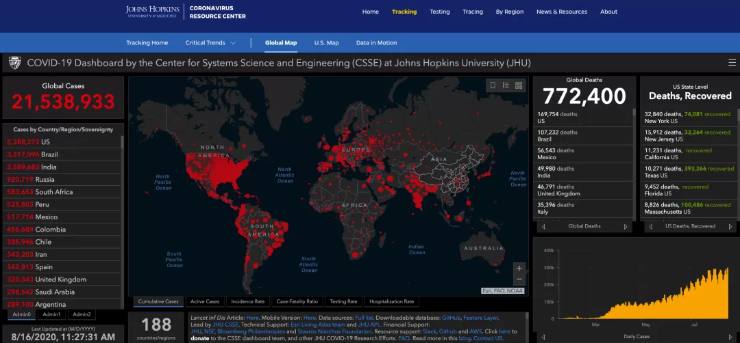This screenshot has height=343, width=740.
Task: Go to next panel in Global Deaths
Action: (x=626, y=226)
